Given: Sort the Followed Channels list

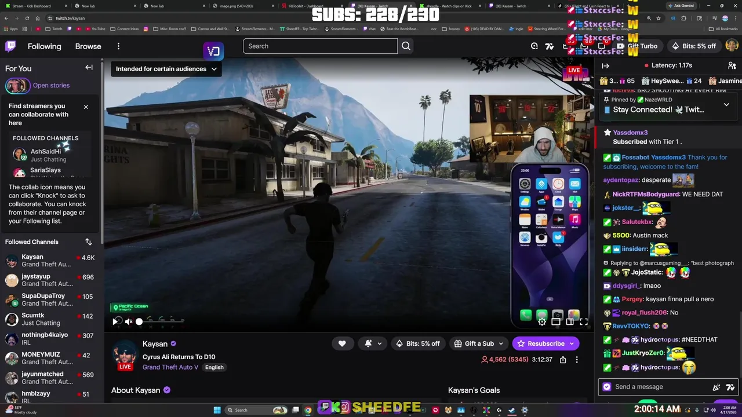Looking at the screenshot, I should tap(88, 242).
